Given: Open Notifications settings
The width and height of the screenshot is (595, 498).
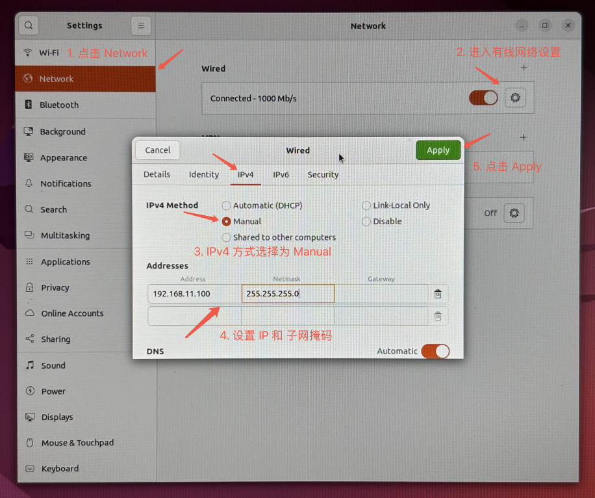Looking at the screenshot, I should [x=74, y=183].
